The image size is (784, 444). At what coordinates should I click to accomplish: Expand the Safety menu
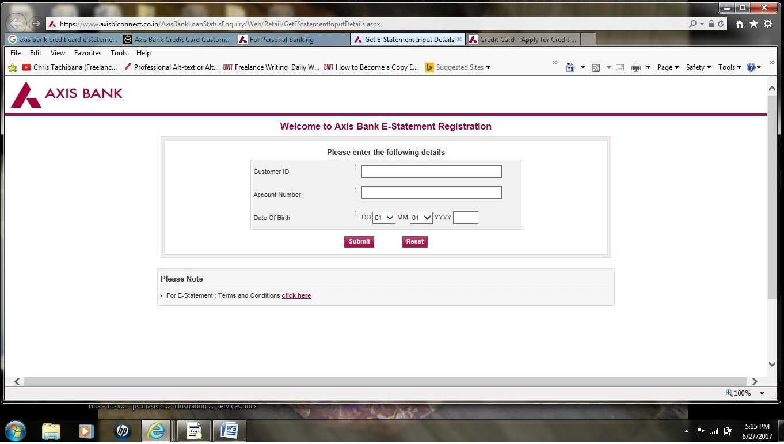pos(698,67)
